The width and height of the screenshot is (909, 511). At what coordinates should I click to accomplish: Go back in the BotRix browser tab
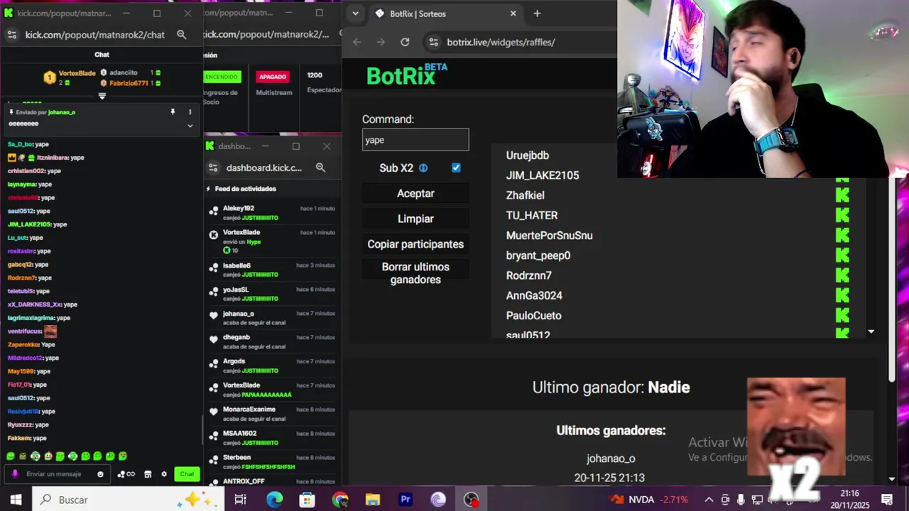(x=357, y=42)
